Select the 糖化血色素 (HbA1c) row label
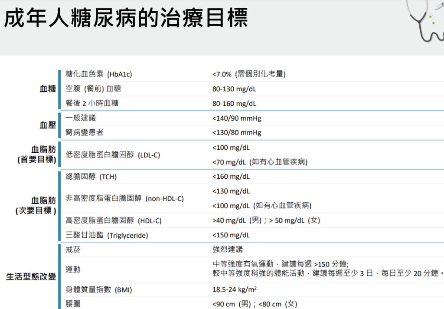The height and width of the screenshot is (309, 444). pos(98,74)
